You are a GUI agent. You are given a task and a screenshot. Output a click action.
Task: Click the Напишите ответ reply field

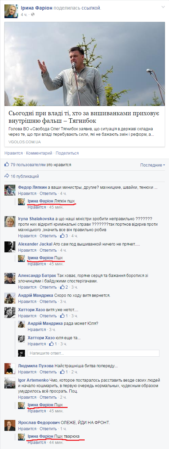(x=93, y=353)
